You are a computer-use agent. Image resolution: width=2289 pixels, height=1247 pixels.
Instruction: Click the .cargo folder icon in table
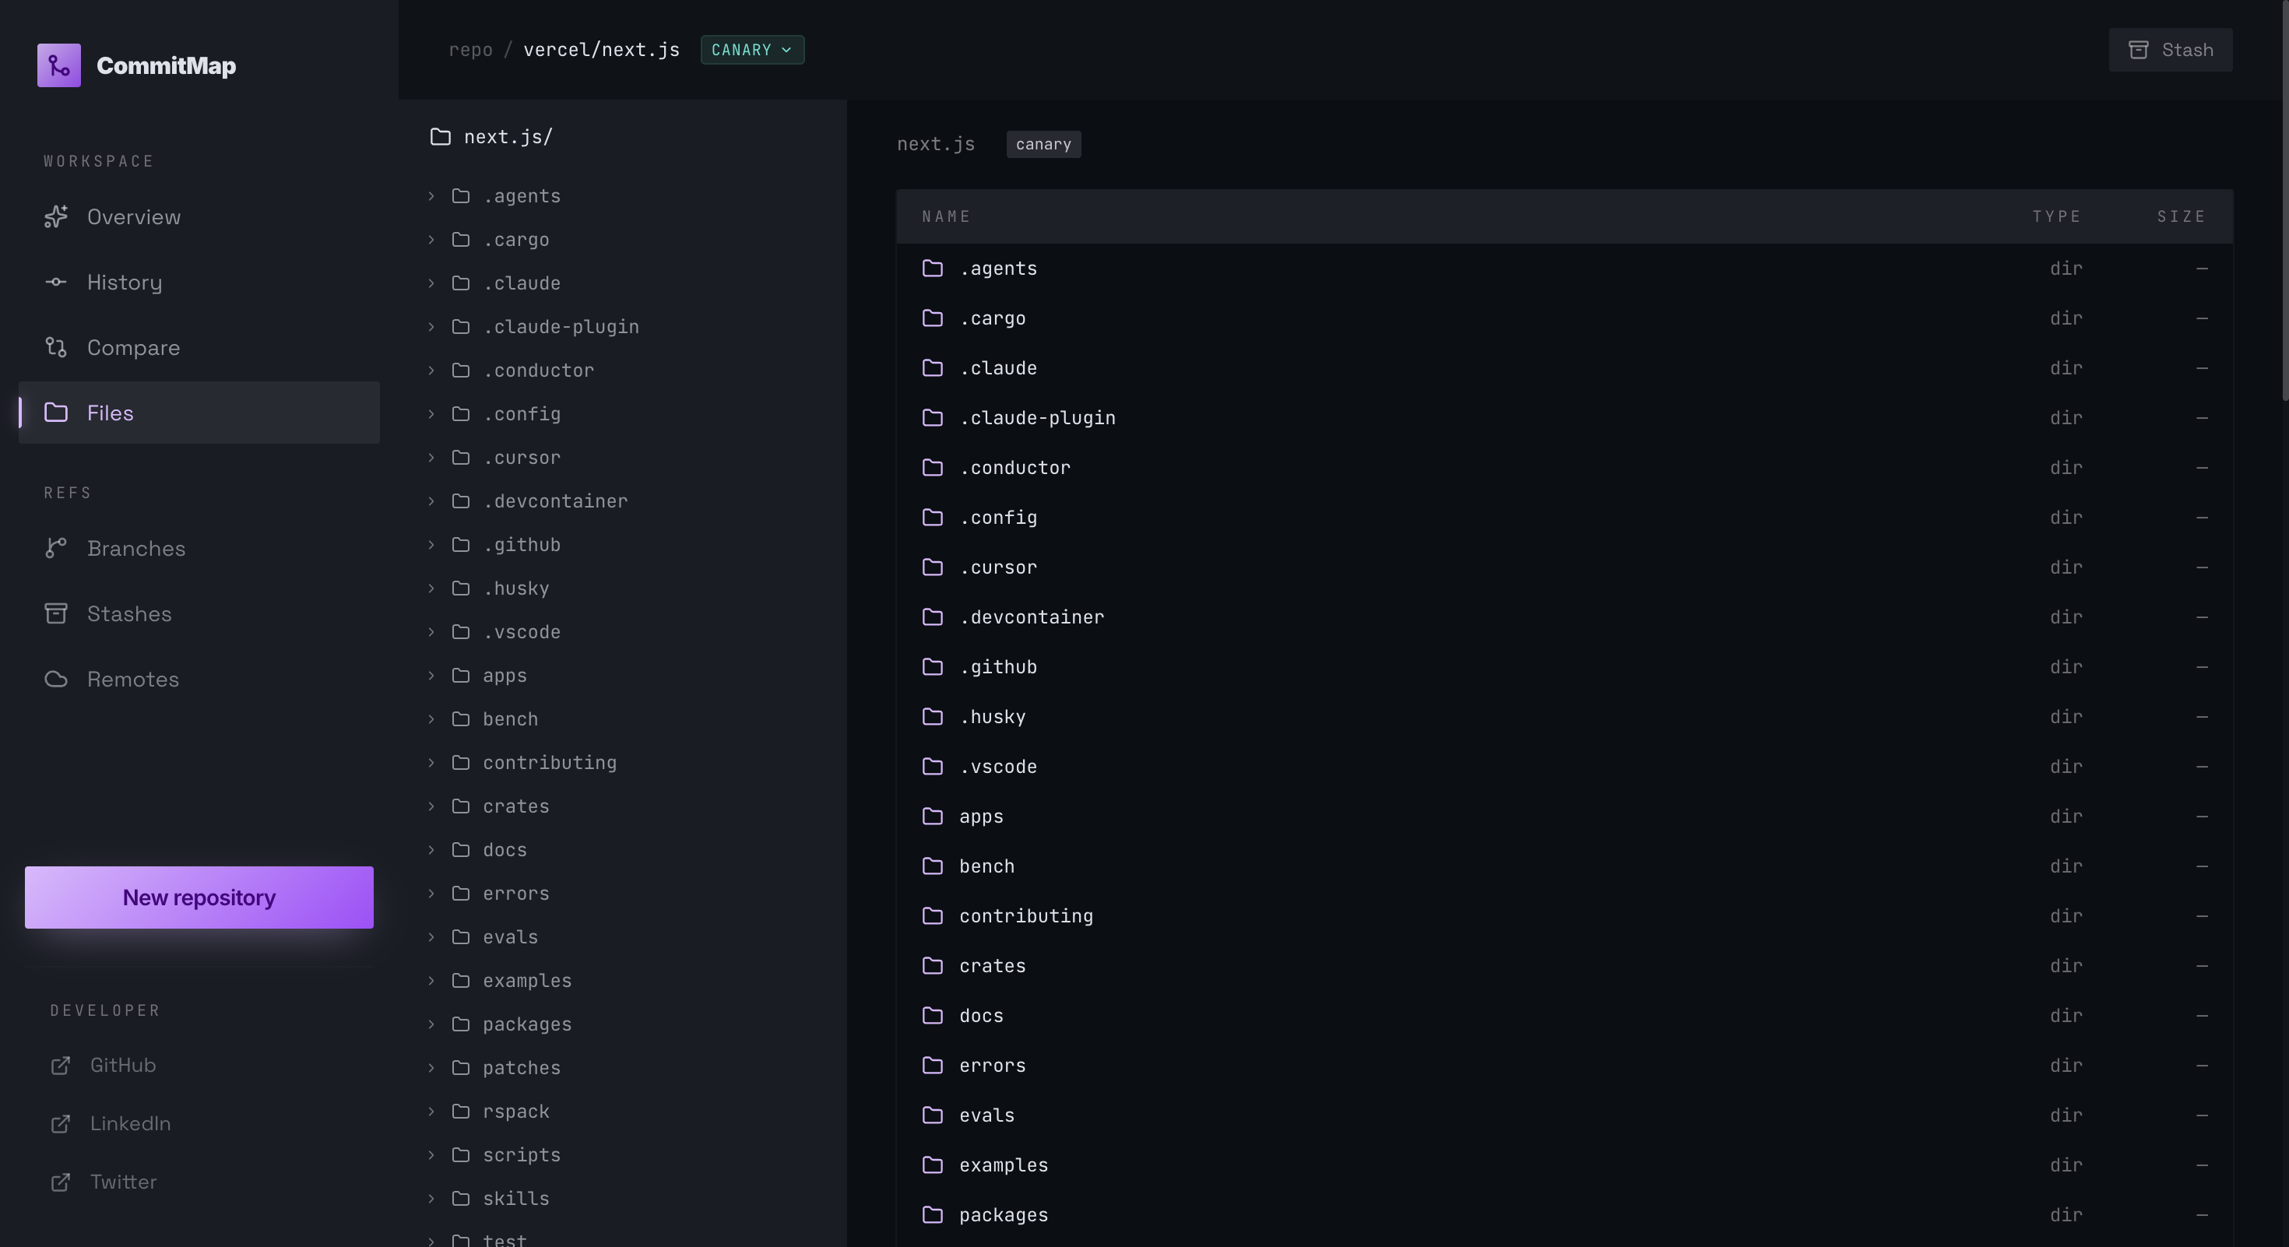932,318
